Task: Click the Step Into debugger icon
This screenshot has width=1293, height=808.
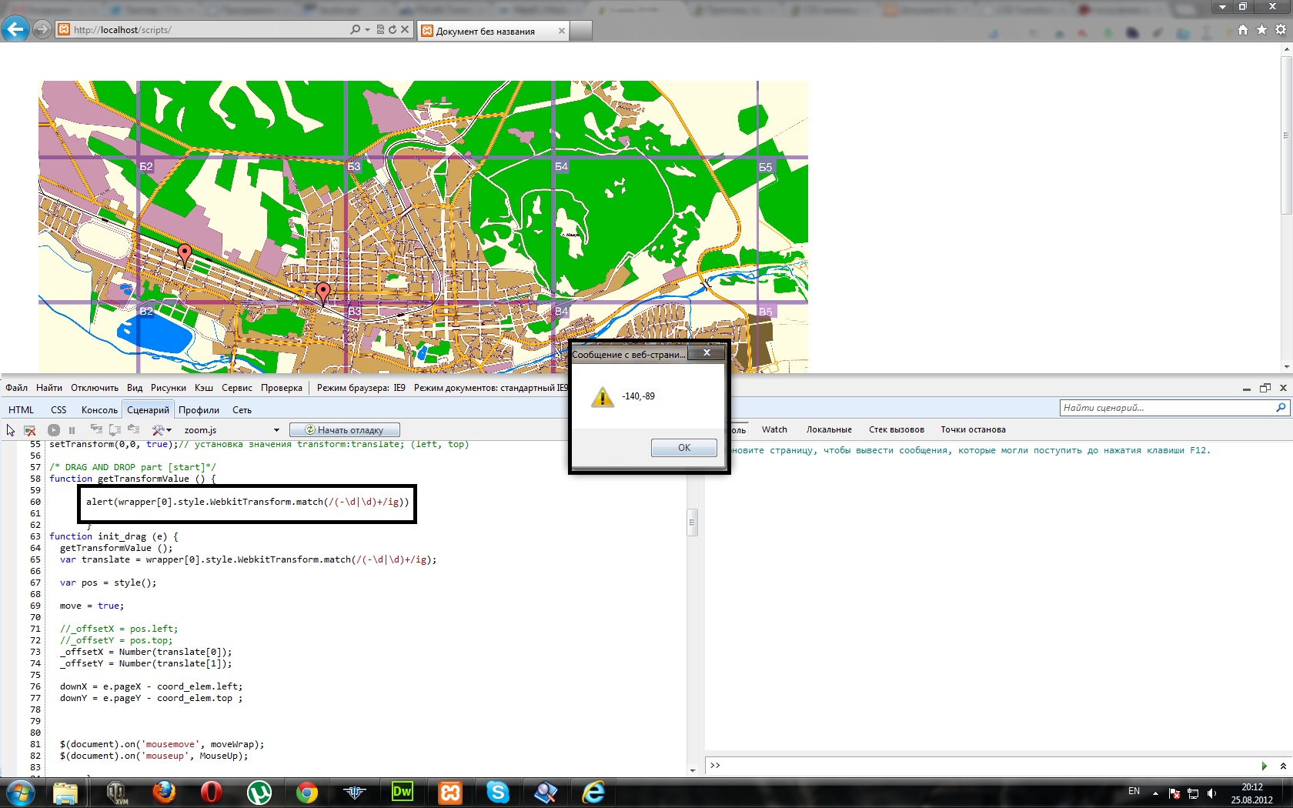Action: [96, 429]
